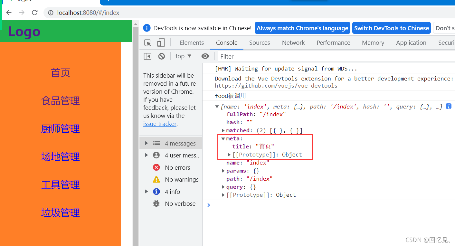Viewport: 455px width, 246px height.
Task: Click the blue info icon in banner
Action: 147,28
